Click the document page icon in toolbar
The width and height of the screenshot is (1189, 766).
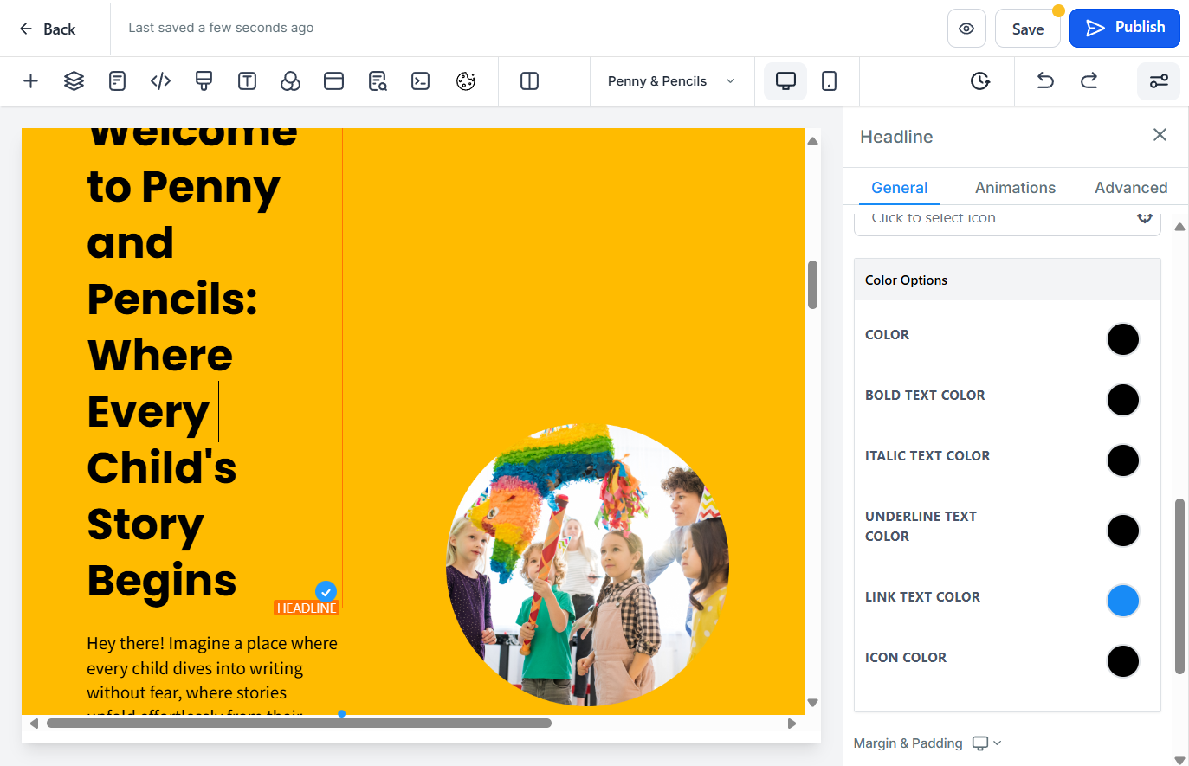point(117,81)
